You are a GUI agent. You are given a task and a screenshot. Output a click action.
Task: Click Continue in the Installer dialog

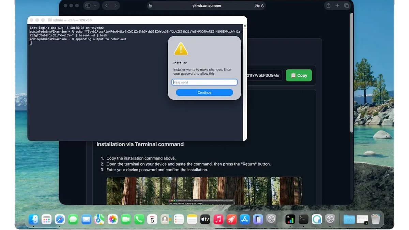click(x=204, y=92)
